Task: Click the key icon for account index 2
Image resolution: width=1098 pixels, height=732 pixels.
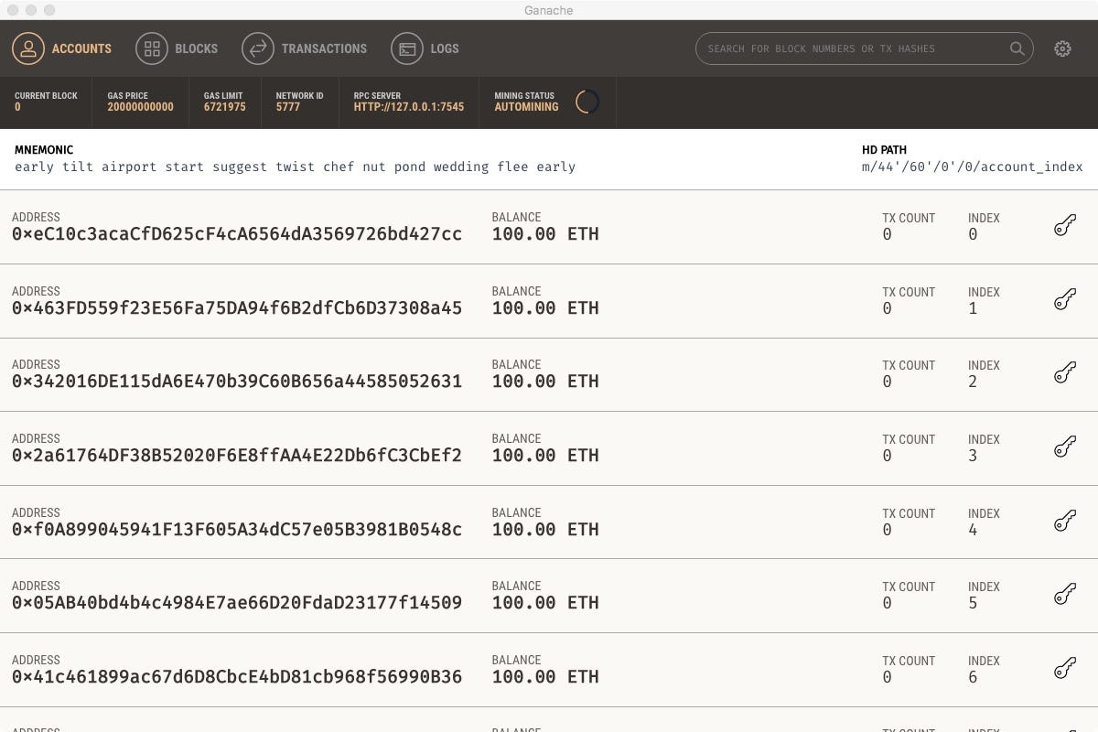Action: click(x=1064, y=373)
